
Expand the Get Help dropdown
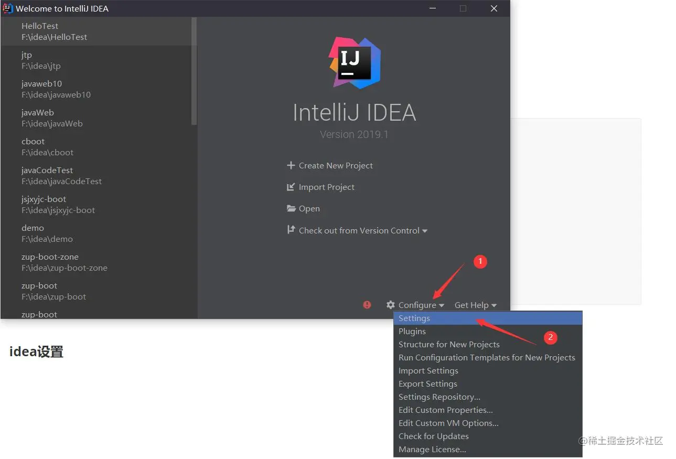476,305
